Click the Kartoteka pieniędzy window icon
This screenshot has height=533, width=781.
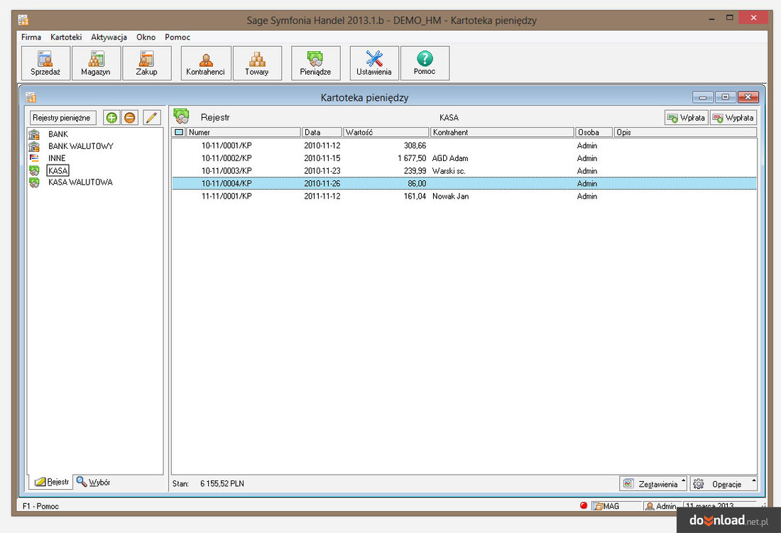pyautogui.click(x=31, y=97)
